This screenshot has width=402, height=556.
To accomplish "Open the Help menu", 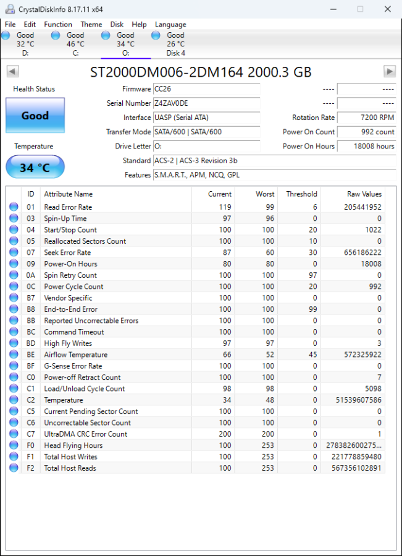I will click(x=139, y=25).
